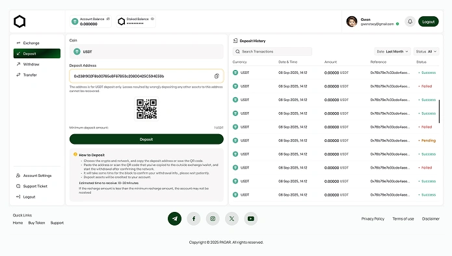Click the Buy Token quick link
Image resolution: width=452 pixels, height=256 pixels.
(x=36, y=223)
